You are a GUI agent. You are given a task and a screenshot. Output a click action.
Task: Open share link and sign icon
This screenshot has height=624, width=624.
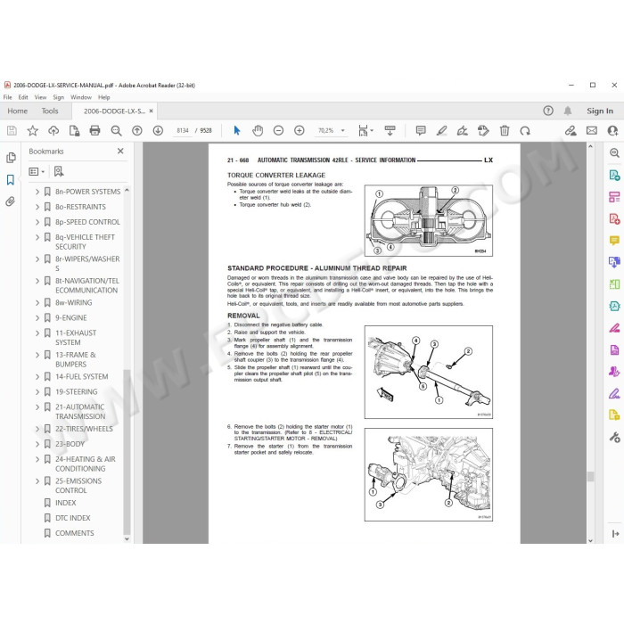tap(571, 130)
